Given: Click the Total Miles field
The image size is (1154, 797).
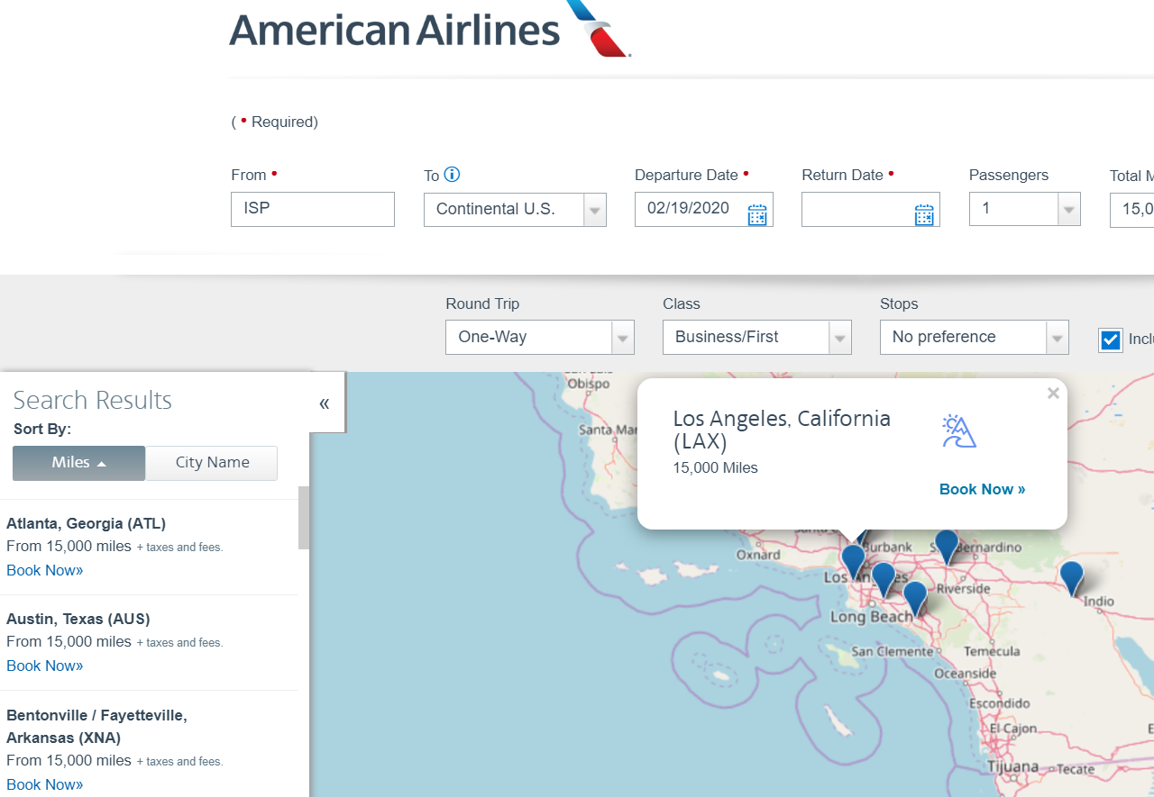Looking at the screenshot, I should tap(1131, 210).
